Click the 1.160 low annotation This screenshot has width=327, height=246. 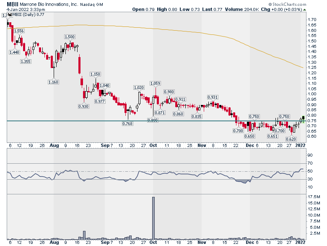(53, 82)
